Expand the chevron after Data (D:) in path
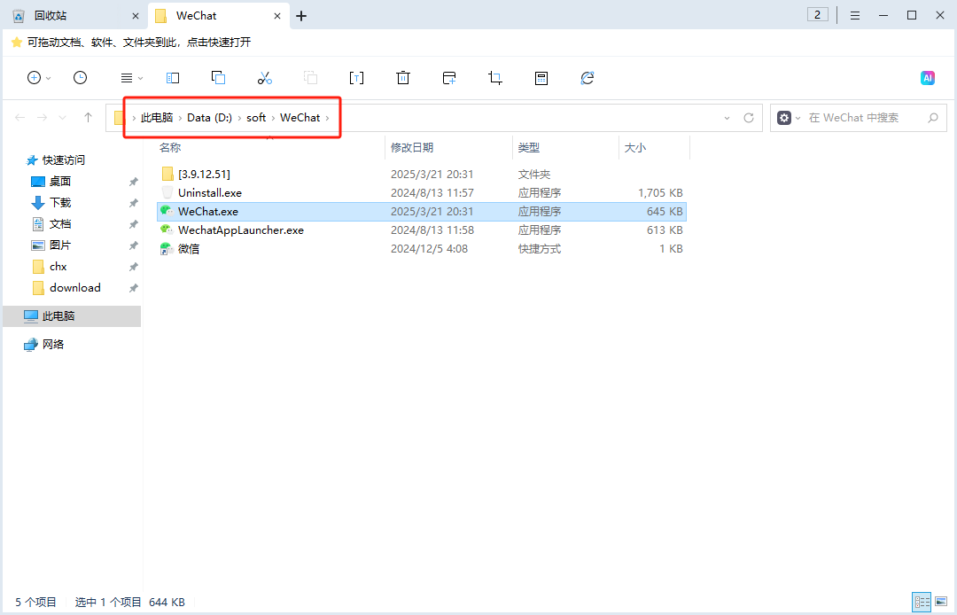The height and width of the screenshot is (615, 957). click(x=239, y=118)
